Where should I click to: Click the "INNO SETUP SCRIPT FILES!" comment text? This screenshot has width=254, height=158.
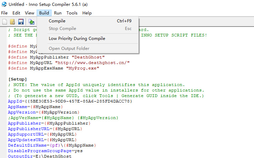pos(174,35)
